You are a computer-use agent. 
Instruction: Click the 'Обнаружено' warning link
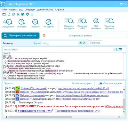pyautogui.click(x=114, y=106)
